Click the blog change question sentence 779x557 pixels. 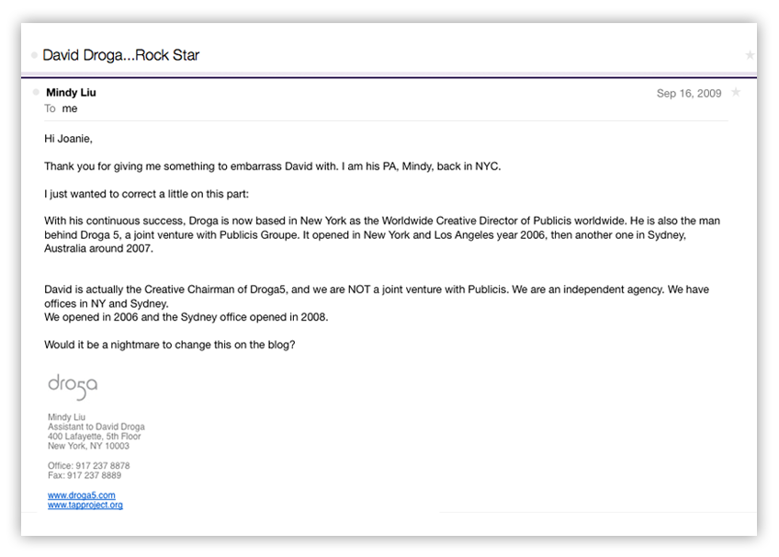170,345
